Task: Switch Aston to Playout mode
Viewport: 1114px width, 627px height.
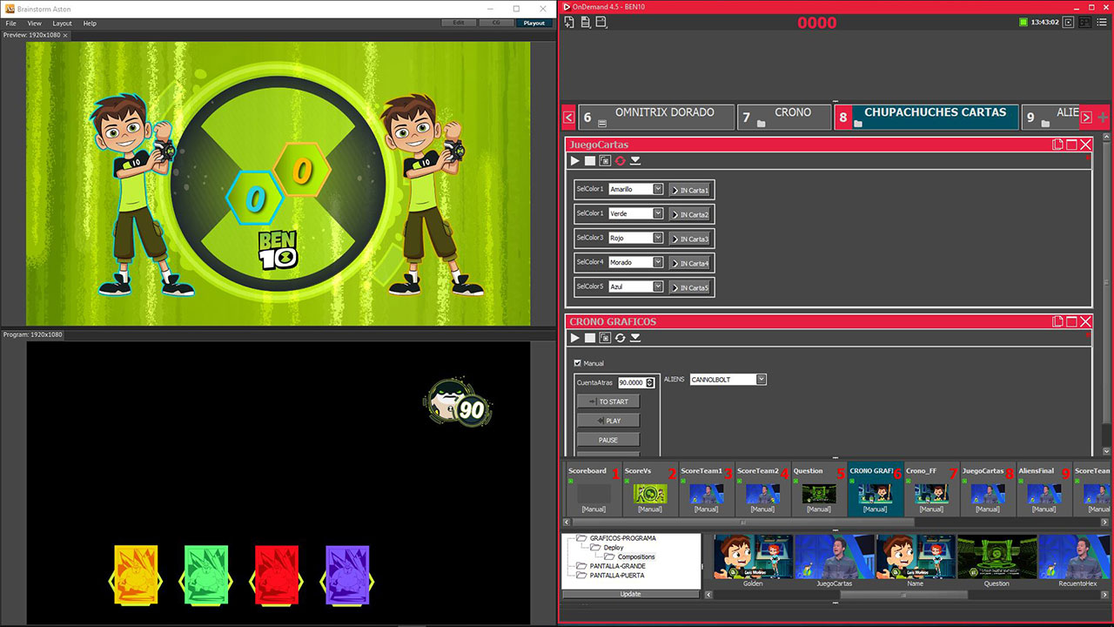Action: pyautogui.click(x=534, y=23)
